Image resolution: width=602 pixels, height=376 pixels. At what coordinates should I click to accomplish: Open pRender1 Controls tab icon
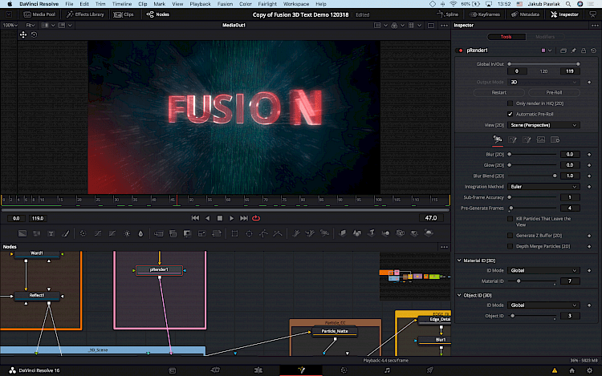498,139
